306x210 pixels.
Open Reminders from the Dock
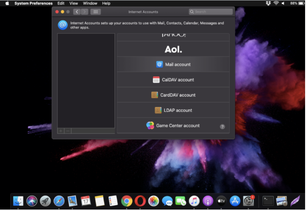tap(113, 201)
